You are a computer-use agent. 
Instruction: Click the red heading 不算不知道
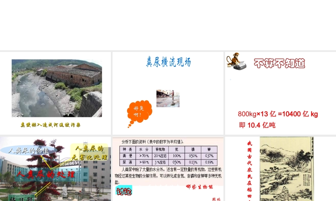(280, 63)
